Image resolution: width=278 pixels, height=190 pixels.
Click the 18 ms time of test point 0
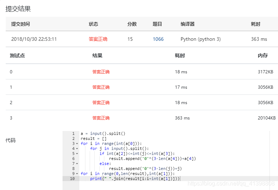coord(181,72)
